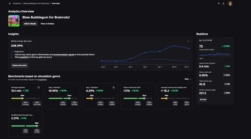Open the three-dot menu on the Insights card
The image size is (251, 139).
(x=188, y=41)
